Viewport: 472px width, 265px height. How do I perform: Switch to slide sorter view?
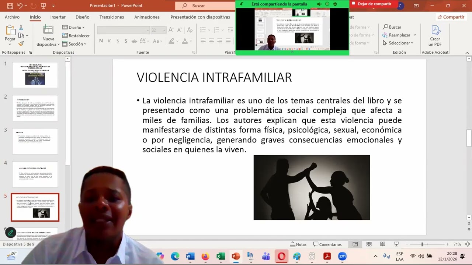pyautogui.click(x=369, y=244)
